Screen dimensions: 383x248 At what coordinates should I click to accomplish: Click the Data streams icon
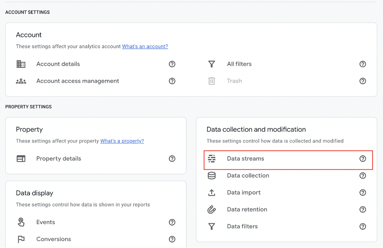click(211, 158)
